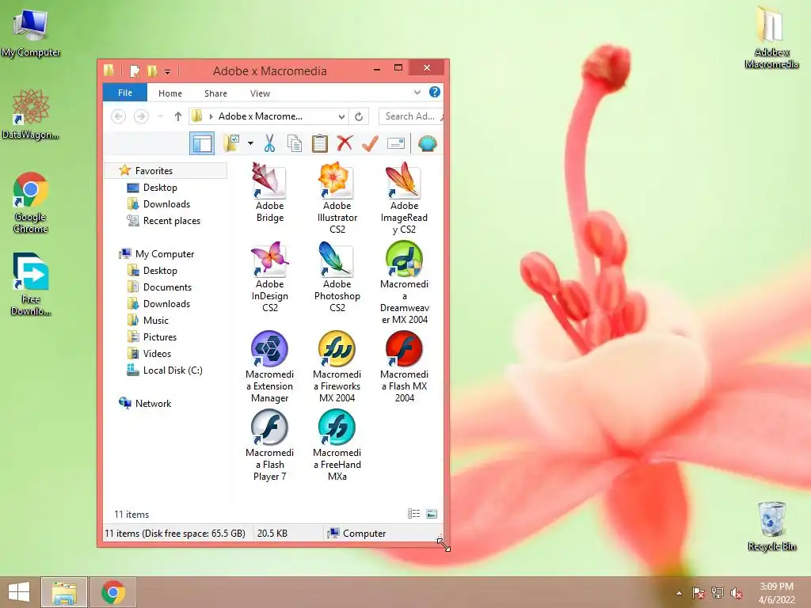Select Documents under My Computer
This screenshot has height=608, width=811.
[x=167, y=287]
